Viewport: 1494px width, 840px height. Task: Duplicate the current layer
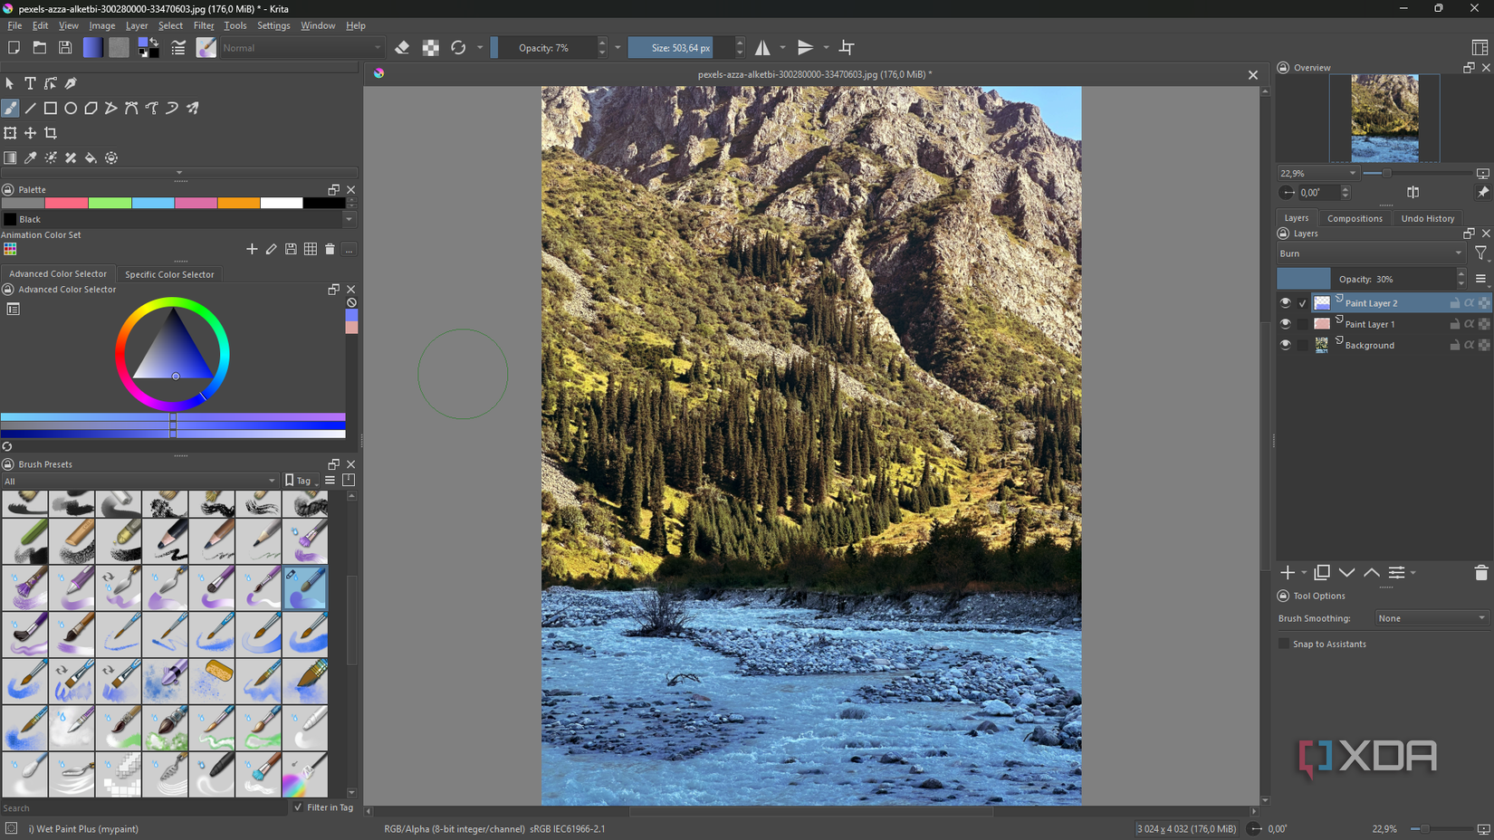point(1322,572)
